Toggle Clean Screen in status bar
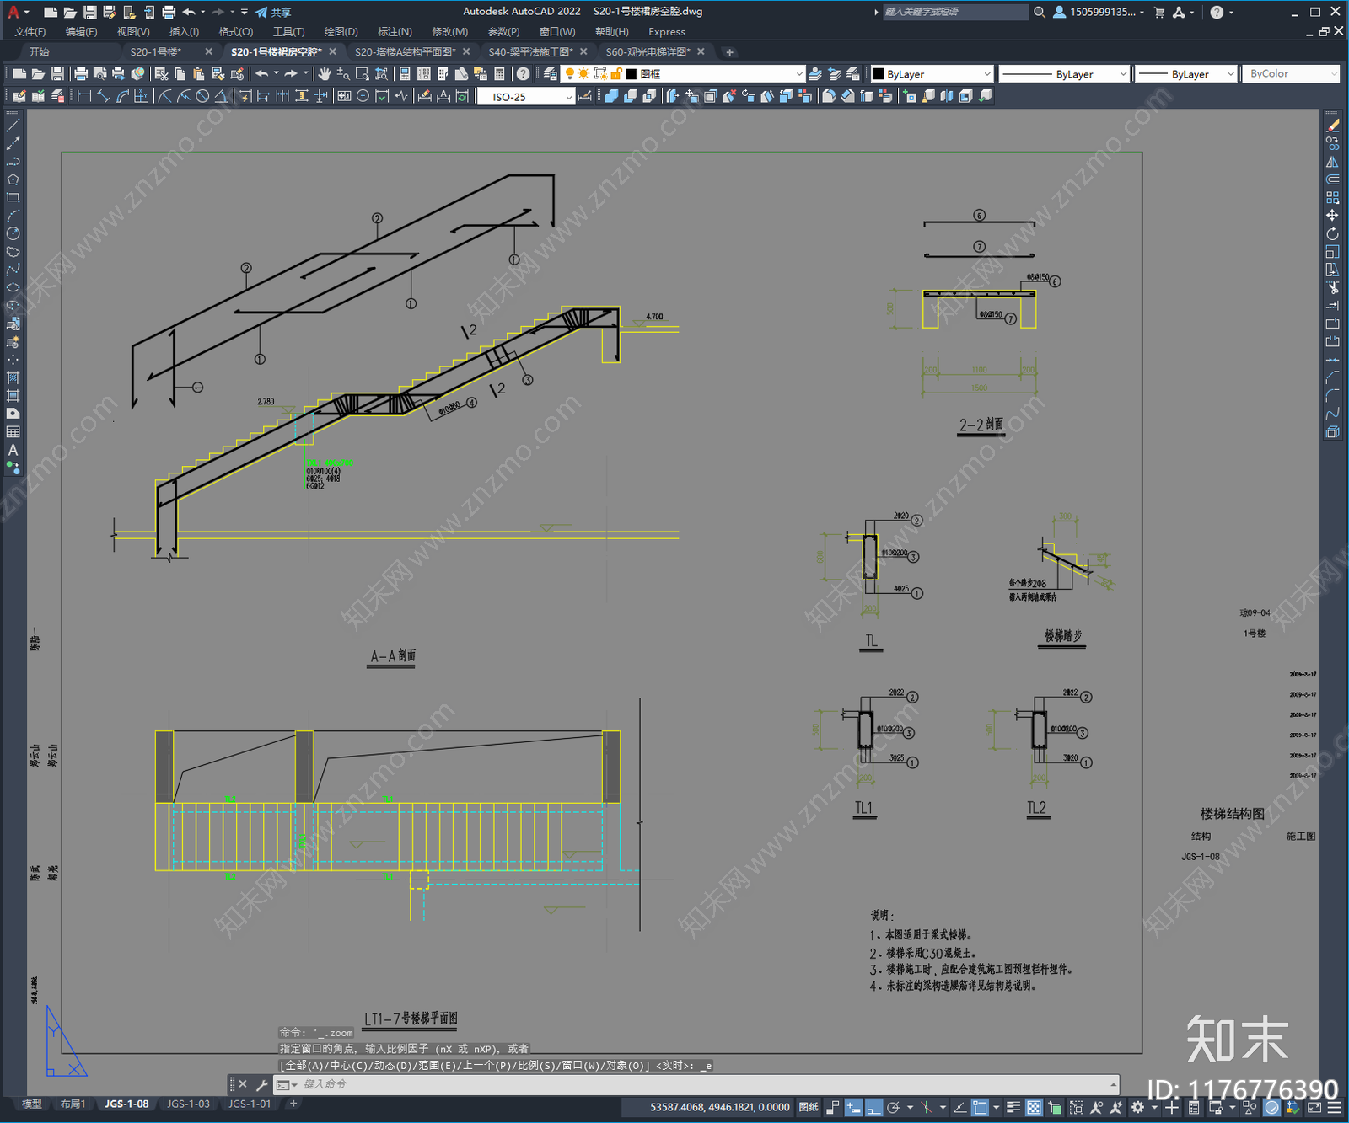Screen dimensions: 1349x1123 coord(1314,1107)
